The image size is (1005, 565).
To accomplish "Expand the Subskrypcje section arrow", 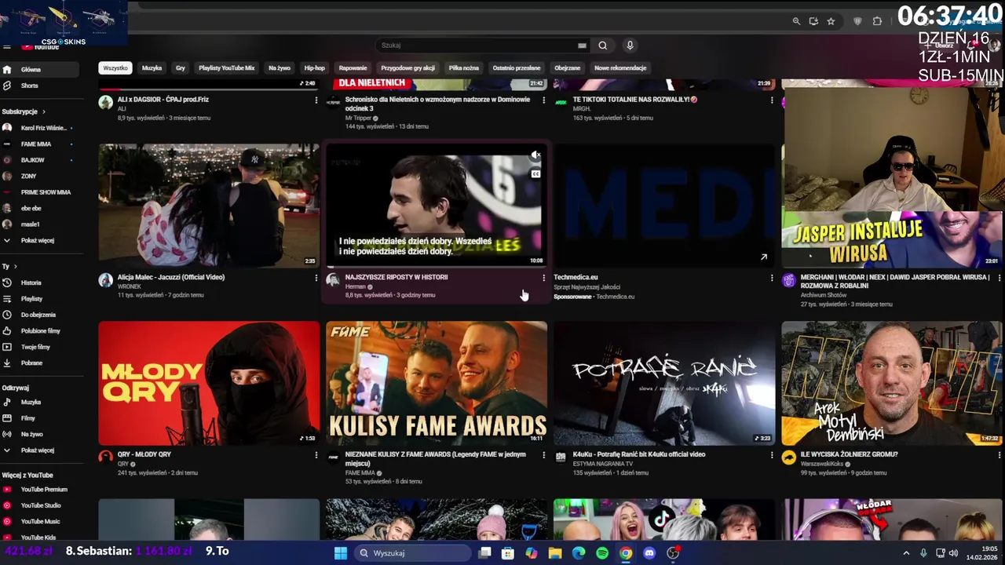I will click(44, 112).
